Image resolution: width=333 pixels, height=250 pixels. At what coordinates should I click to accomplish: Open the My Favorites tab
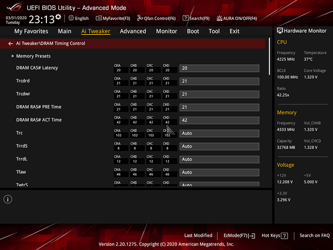point(31,31)
